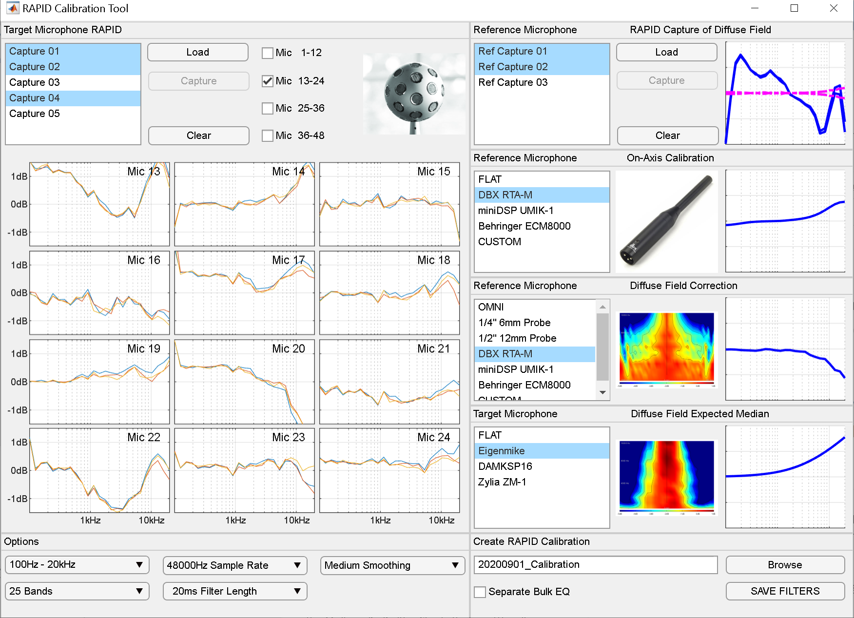854x618 pixels.
Task: Click the DBX RTA-M microphone photo
Action: [x=666, y=221]
